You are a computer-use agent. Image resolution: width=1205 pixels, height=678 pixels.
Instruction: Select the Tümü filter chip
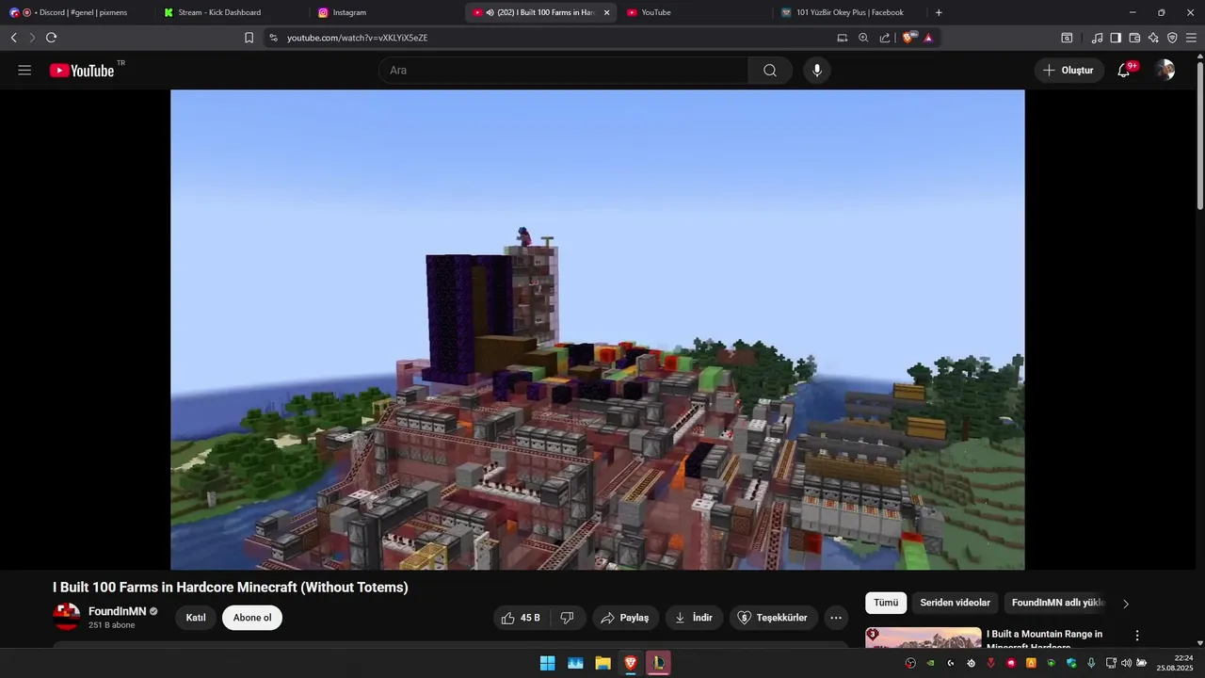[886, 603]
